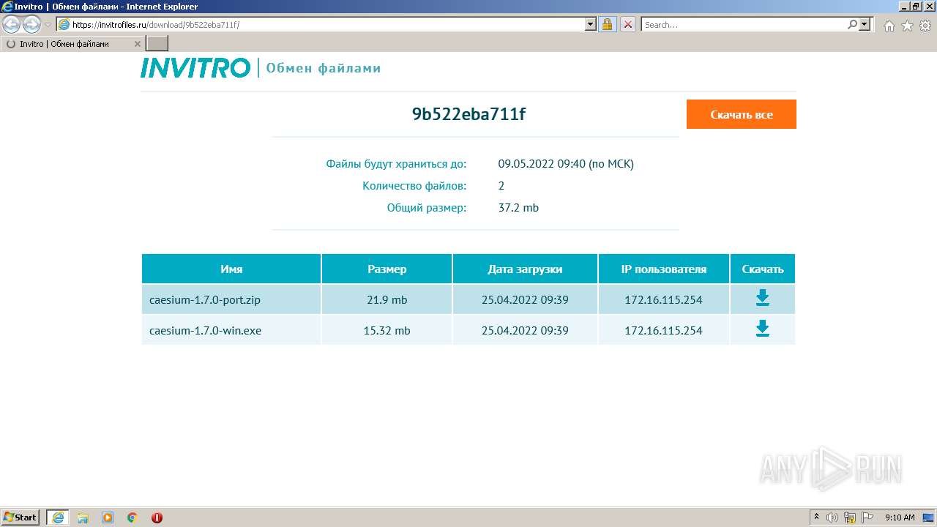Viewport: 937px width, 527px height.
Task: Open the Windows Start button
Action: tap(20, 517)
